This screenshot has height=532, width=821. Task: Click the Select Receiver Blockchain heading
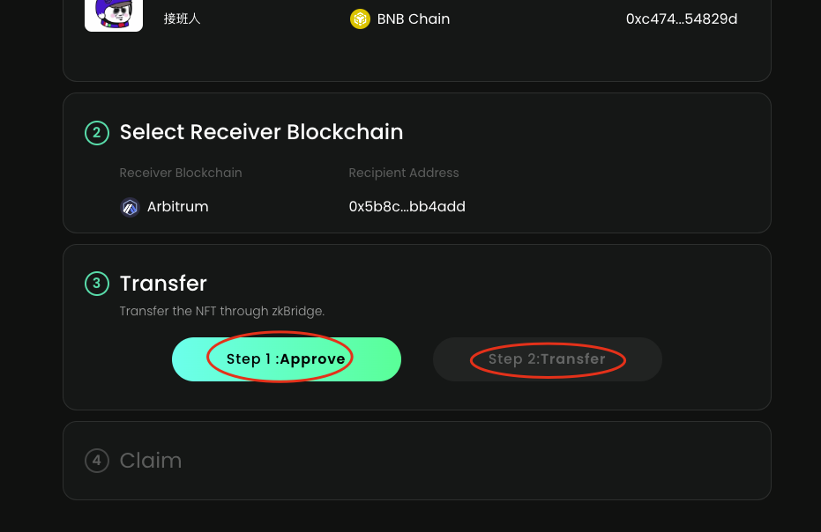click(261, 132)
